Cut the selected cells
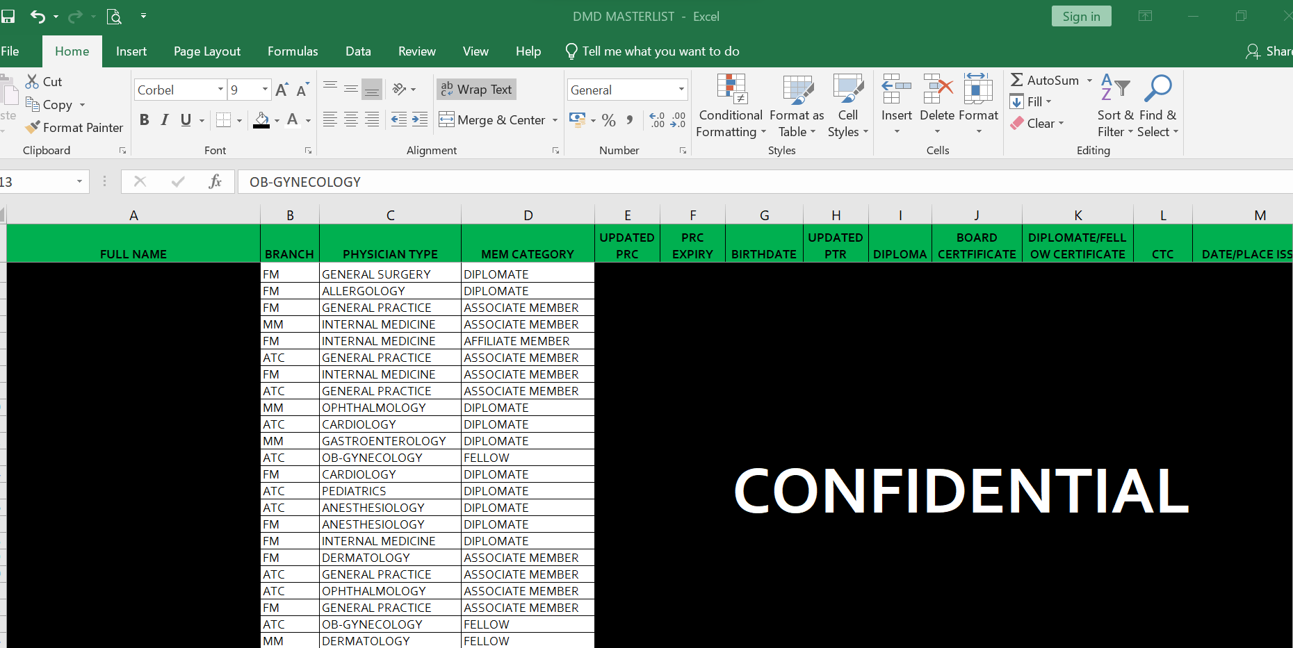The height and width of the screenshot is (648, 1293). coord(44,81)
